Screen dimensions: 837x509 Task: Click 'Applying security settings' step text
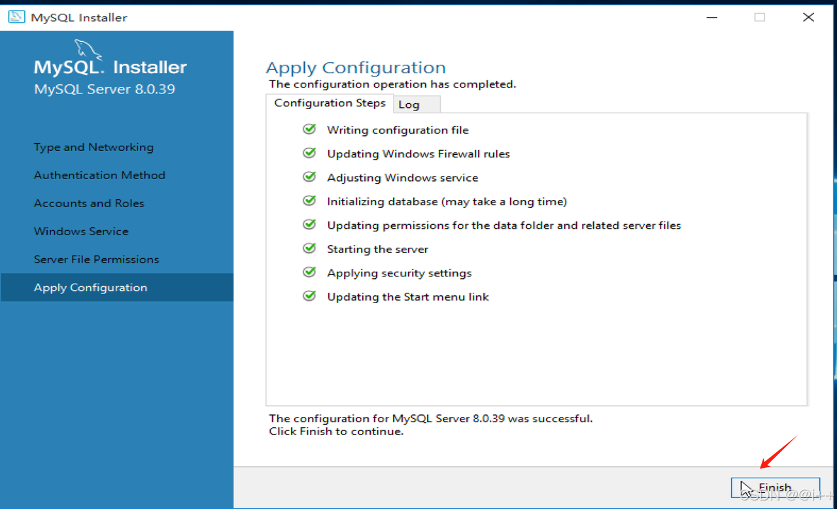click(x=399, y=273)
